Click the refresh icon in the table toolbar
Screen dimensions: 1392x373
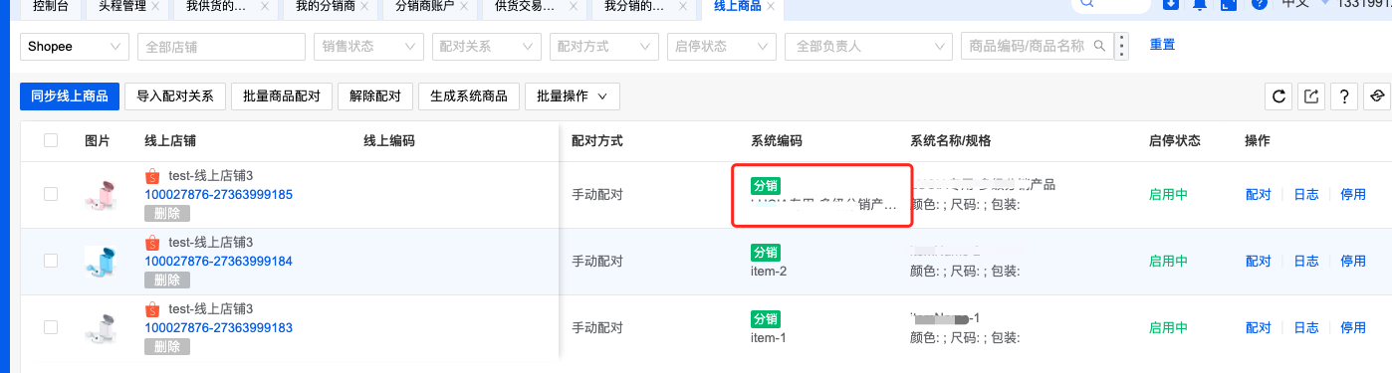click(1279, 96)
